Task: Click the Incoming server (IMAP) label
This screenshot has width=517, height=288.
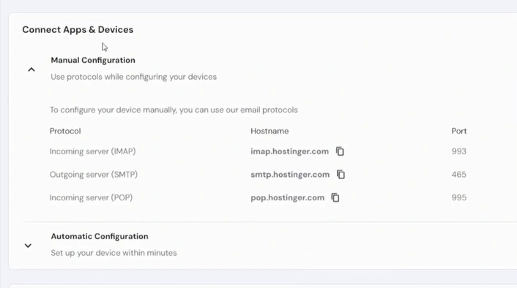Action: click(x=93, y=151)
